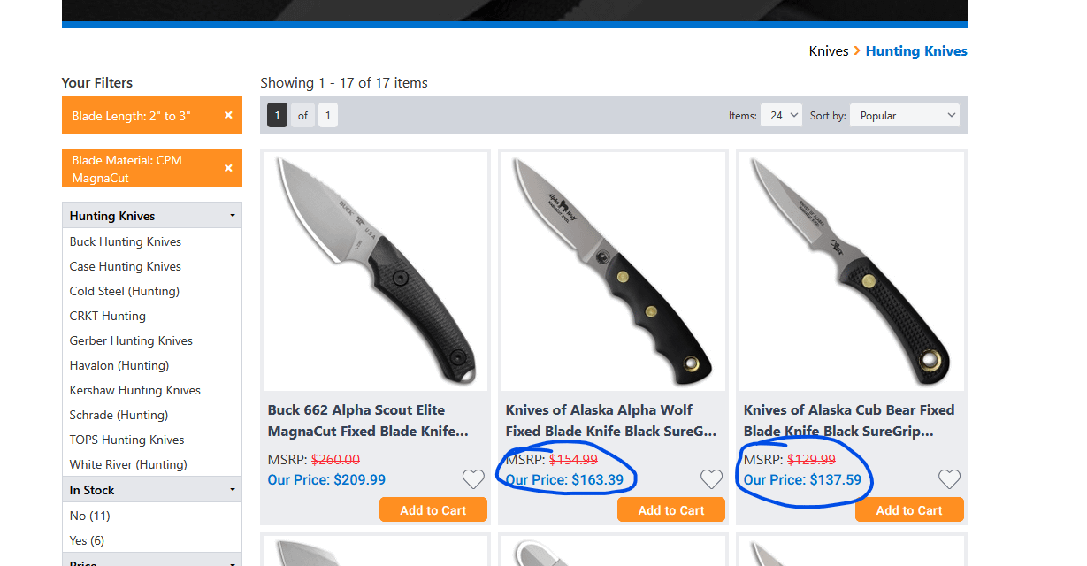
Task: Click wishlist heart for Alpha Wolf knife
Action: (x=711, y=479)
